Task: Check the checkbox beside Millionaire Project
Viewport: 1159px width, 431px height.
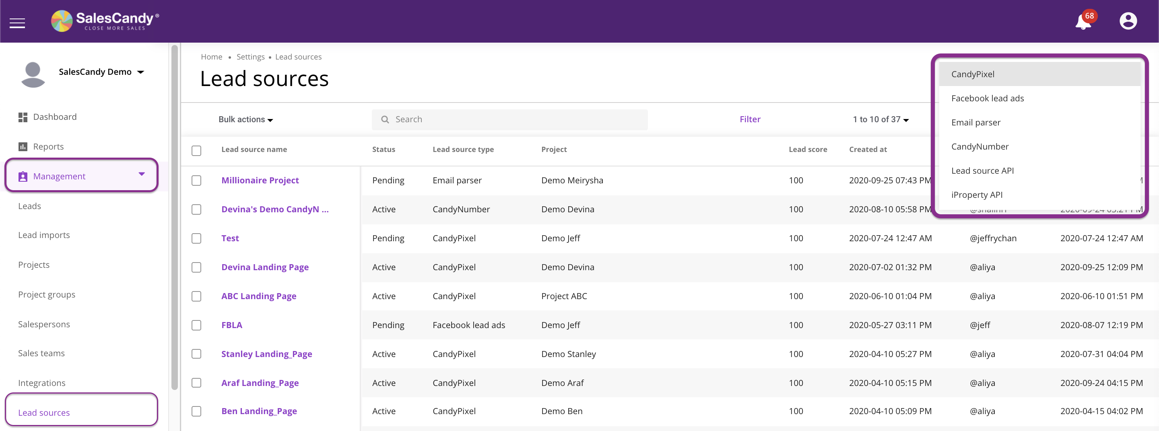Action: 196,181
